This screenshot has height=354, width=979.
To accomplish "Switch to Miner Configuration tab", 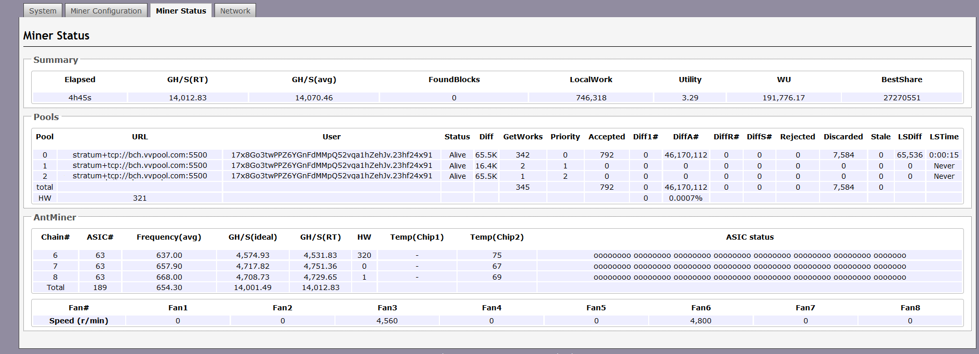I will point(106,11).
